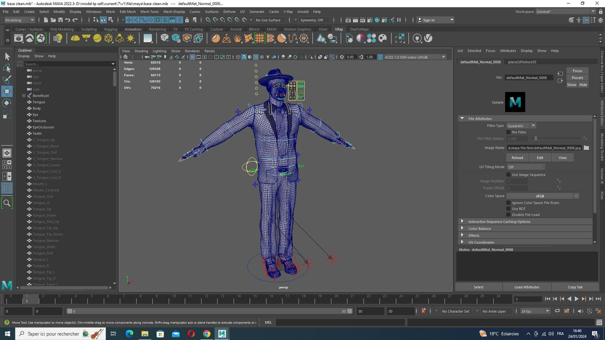Open the Image Name folder browse icon
The width and height of the screenshot is (605, 340).
pos(586,148)
